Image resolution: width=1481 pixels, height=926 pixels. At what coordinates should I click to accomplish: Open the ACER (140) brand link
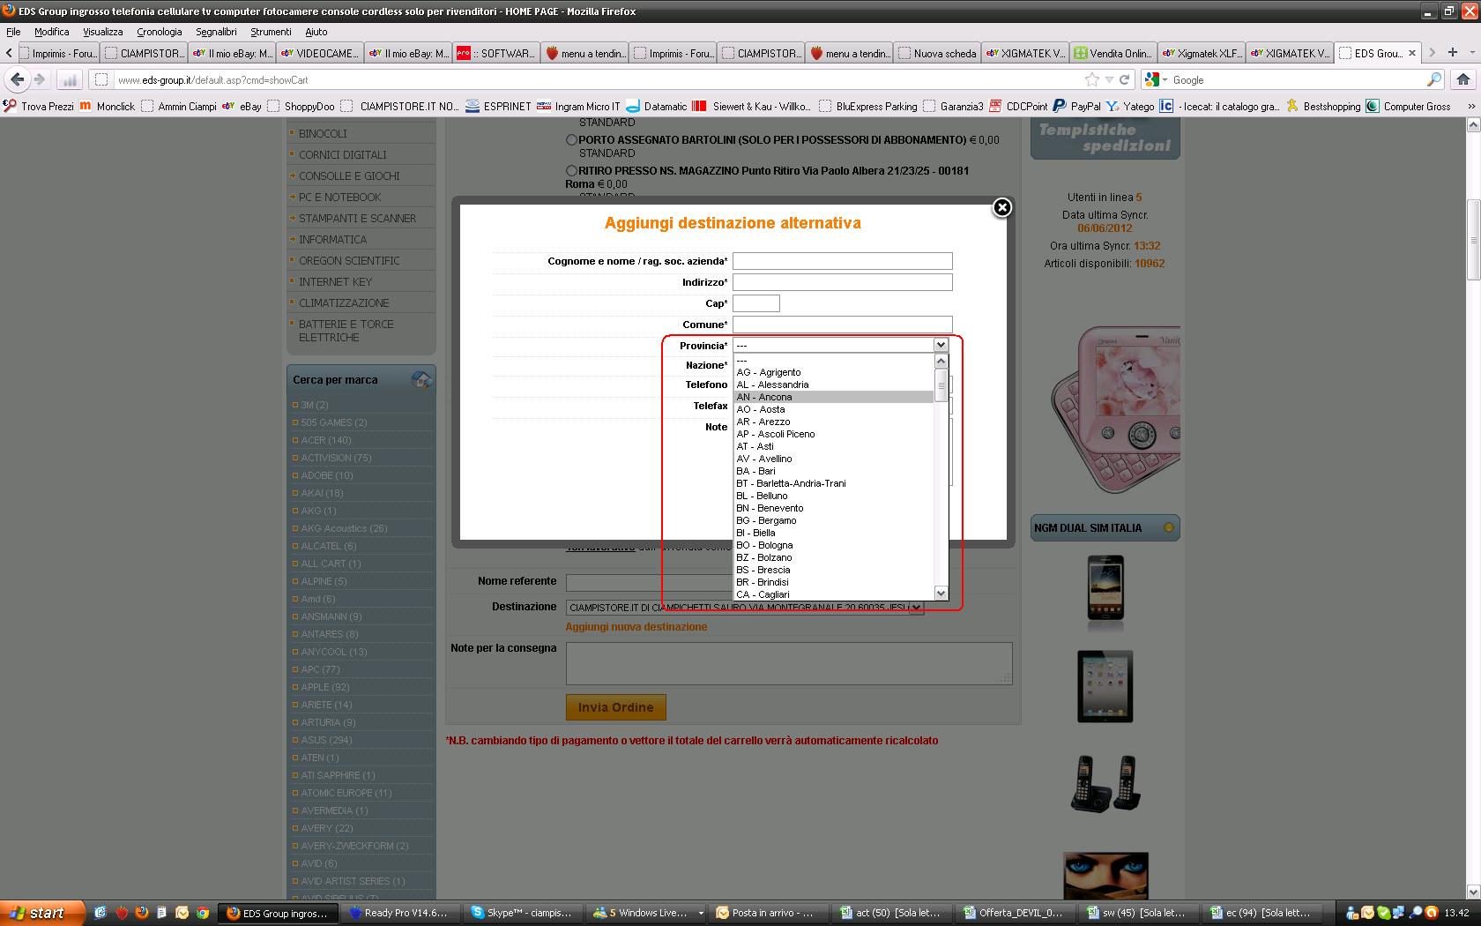pos(326,440)
